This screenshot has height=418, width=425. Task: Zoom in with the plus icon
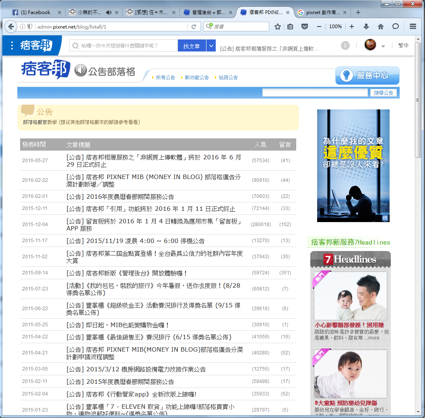pyautogui.click(x=352, y=27)
